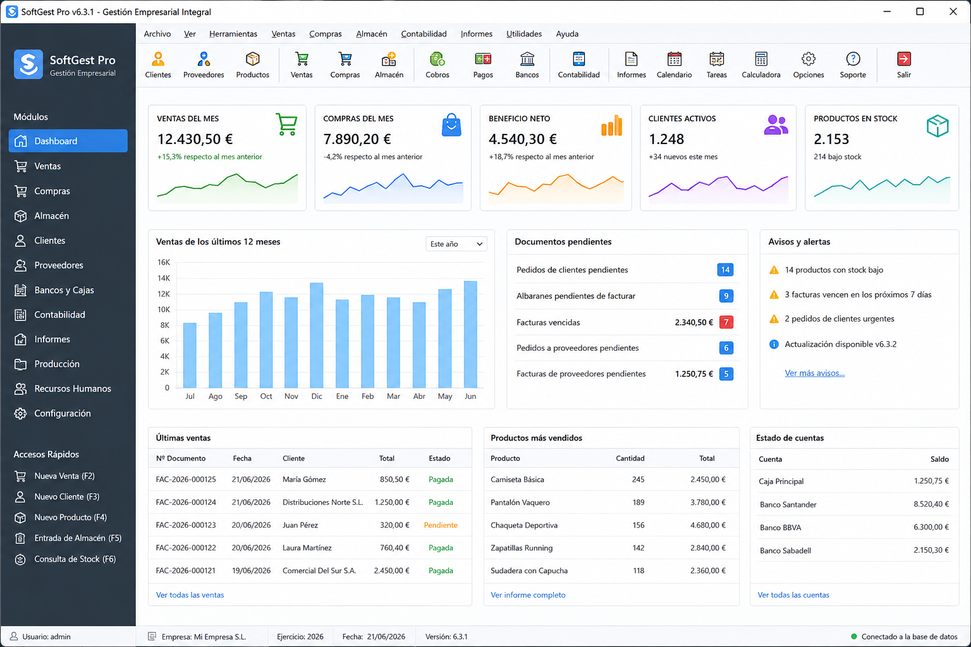This screenshot has height=647, width=971.
Task: Open the Soporte help icon
Action: tap(853, 65)
